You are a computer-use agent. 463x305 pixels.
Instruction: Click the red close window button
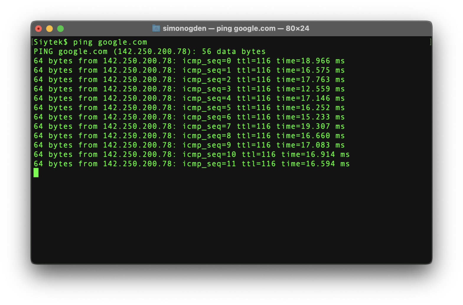coord(38,29)
